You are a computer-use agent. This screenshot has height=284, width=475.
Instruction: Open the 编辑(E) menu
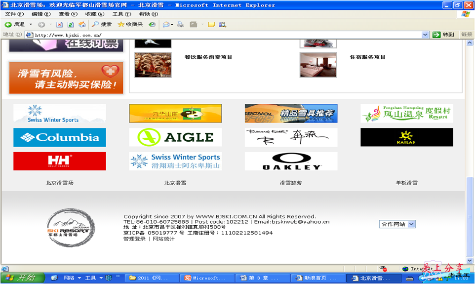(x=41, y=14)
